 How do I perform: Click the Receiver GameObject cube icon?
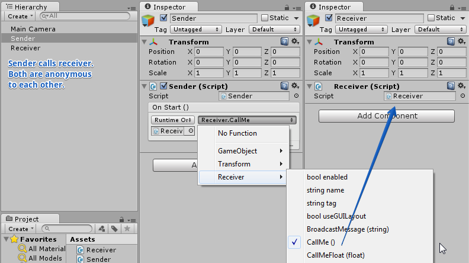(313, 20)
